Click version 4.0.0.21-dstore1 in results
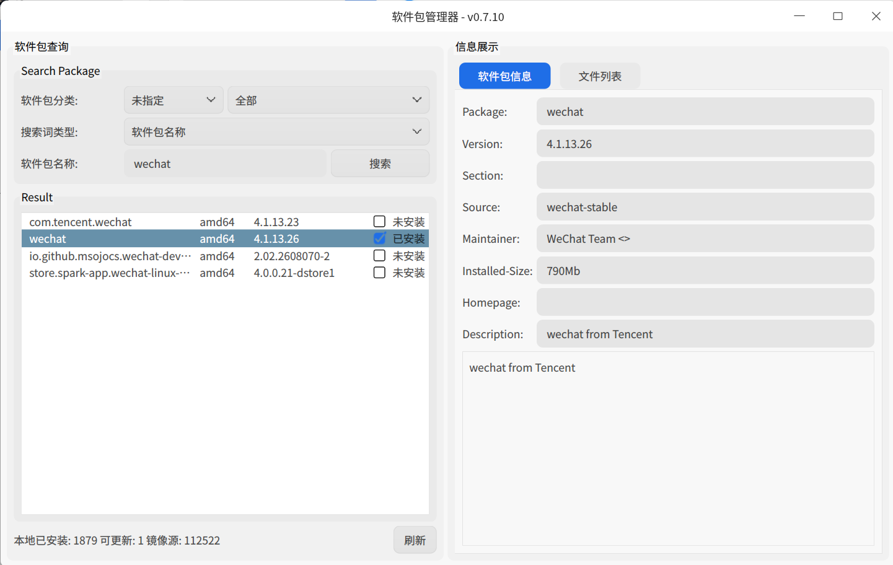 pos(294,273)
